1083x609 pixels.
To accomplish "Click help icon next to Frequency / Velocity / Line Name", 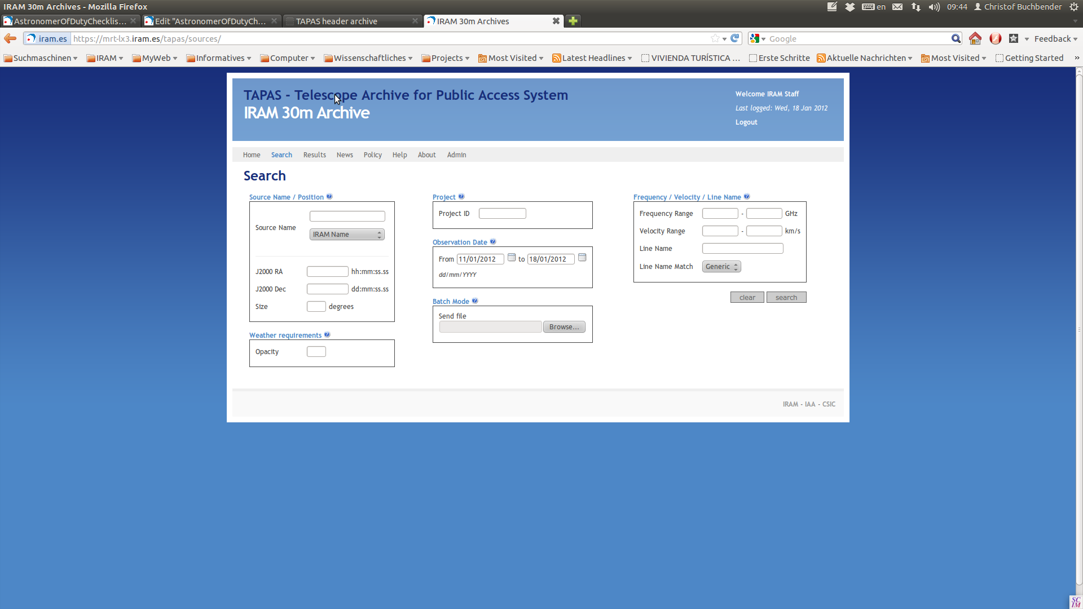I will click(747, 197).
